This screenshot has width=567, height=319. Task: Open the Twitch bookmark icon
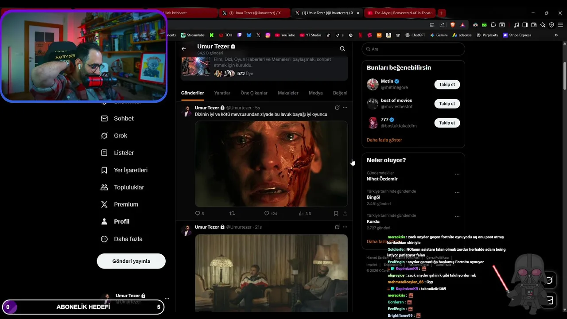(x=240, y=35)
